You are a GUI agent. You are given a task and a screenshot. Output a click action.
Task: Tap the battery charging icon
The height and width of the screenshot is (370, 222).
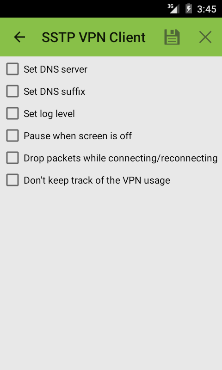(x=189, y=9)
